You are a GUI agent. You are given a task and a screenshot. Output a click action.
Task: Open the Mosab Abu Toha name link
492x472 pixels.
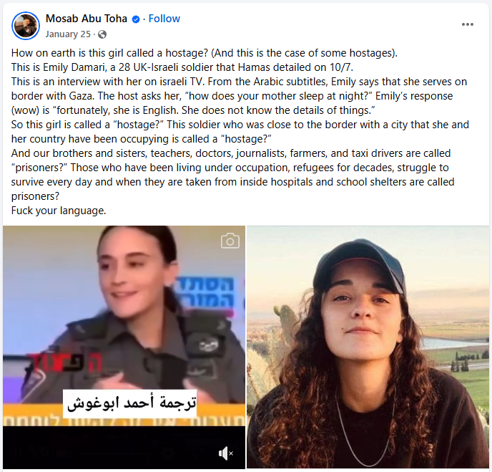(87, 19)
